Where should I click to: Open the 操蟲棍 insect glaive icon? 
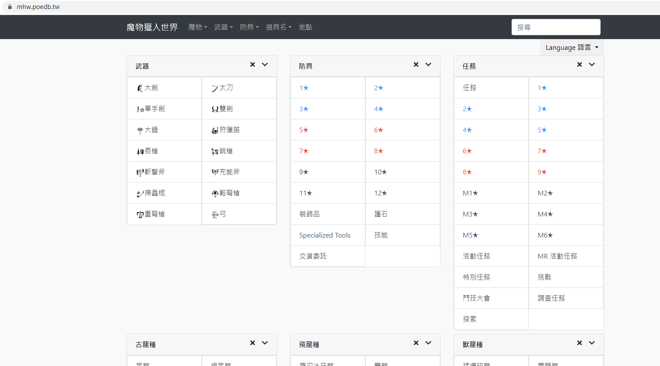pyautogui.click(x=140, y=193)
